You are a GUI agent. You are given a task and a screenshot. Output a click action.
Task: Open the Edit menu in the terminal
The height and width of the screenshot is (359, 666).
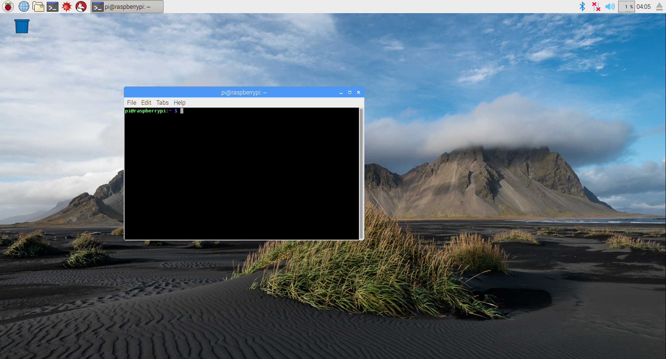[x=146, y=103]
